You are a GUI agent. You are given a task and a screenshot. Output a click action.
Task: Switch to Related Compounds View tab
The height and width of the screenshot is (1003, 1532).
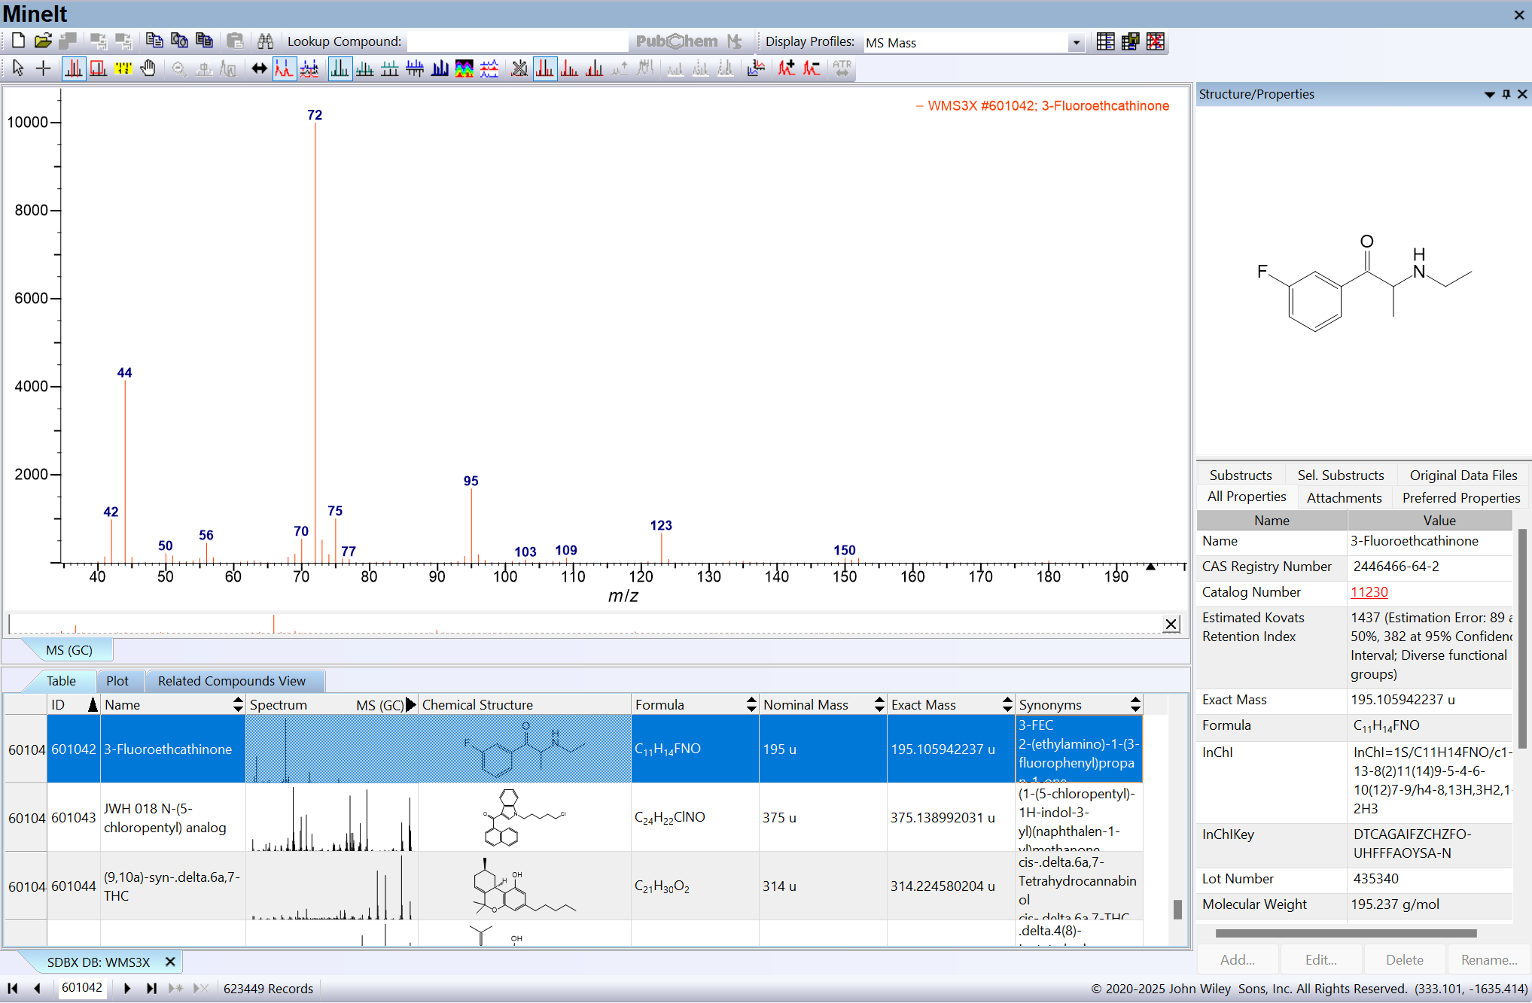tap(231, 681)
